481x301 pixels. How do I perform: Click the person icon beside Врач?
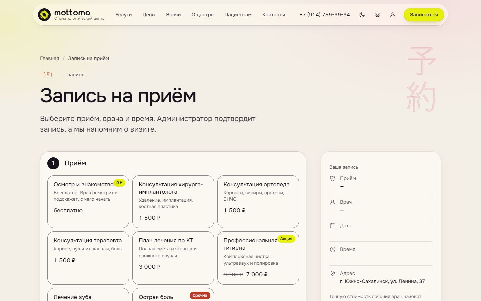[x=332, y=202]
